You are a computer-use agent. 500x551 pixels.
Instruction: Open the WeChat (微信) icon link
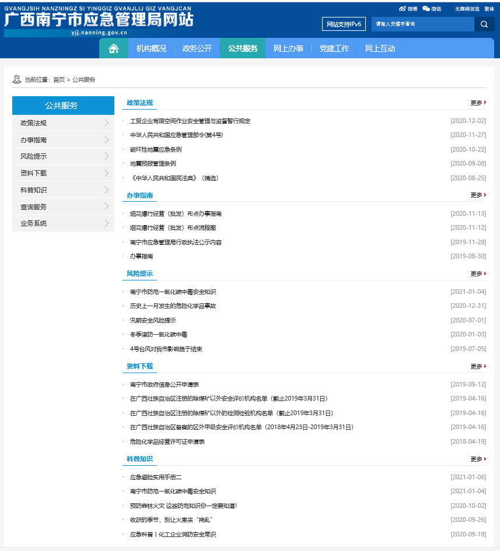[426, 9]
